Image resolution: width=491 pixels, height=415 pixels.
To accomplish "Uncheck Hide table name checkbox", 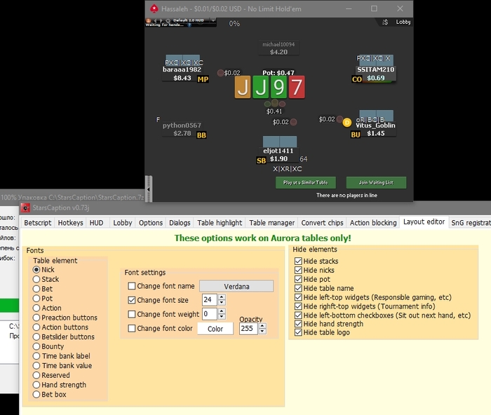I will pos(298,288).
